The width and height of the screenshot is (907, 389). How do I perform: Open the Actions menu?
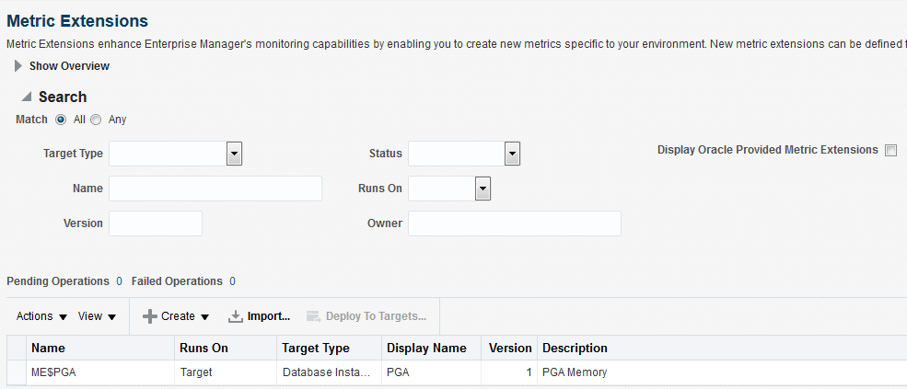click(x=42, y=316)
